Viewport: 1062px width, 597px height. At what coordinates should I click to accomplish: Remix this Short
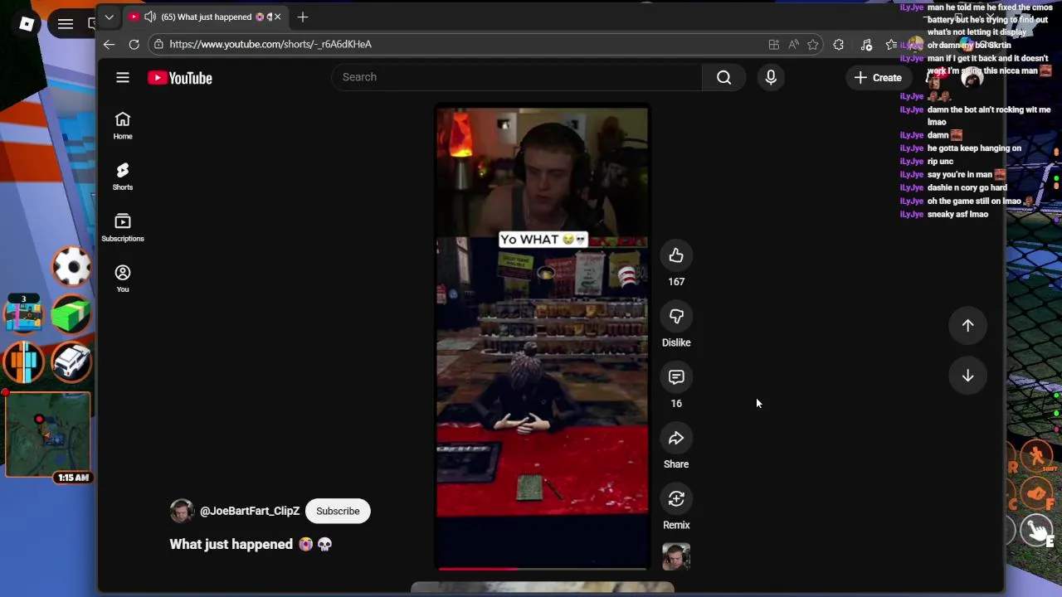[676, 498]
